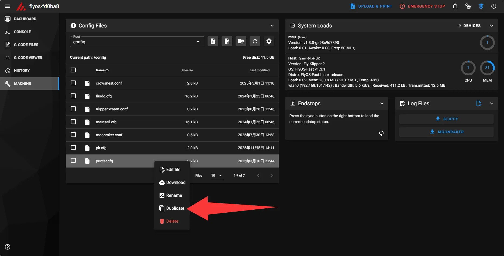This screenshot has height=256, width=504.
Task: Collapse the Endstops panel
Action: (x=382, y=103)
